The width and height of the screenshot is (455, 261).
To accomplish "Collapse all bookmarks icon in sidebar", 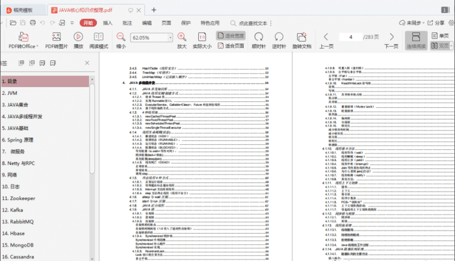I will [x=32, y=63].
